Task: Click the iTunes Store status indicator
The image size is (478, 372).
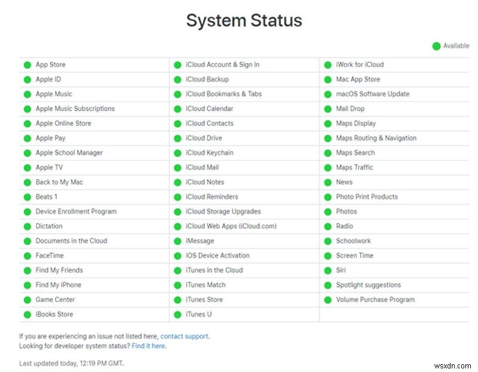Action: coord(176,299)
